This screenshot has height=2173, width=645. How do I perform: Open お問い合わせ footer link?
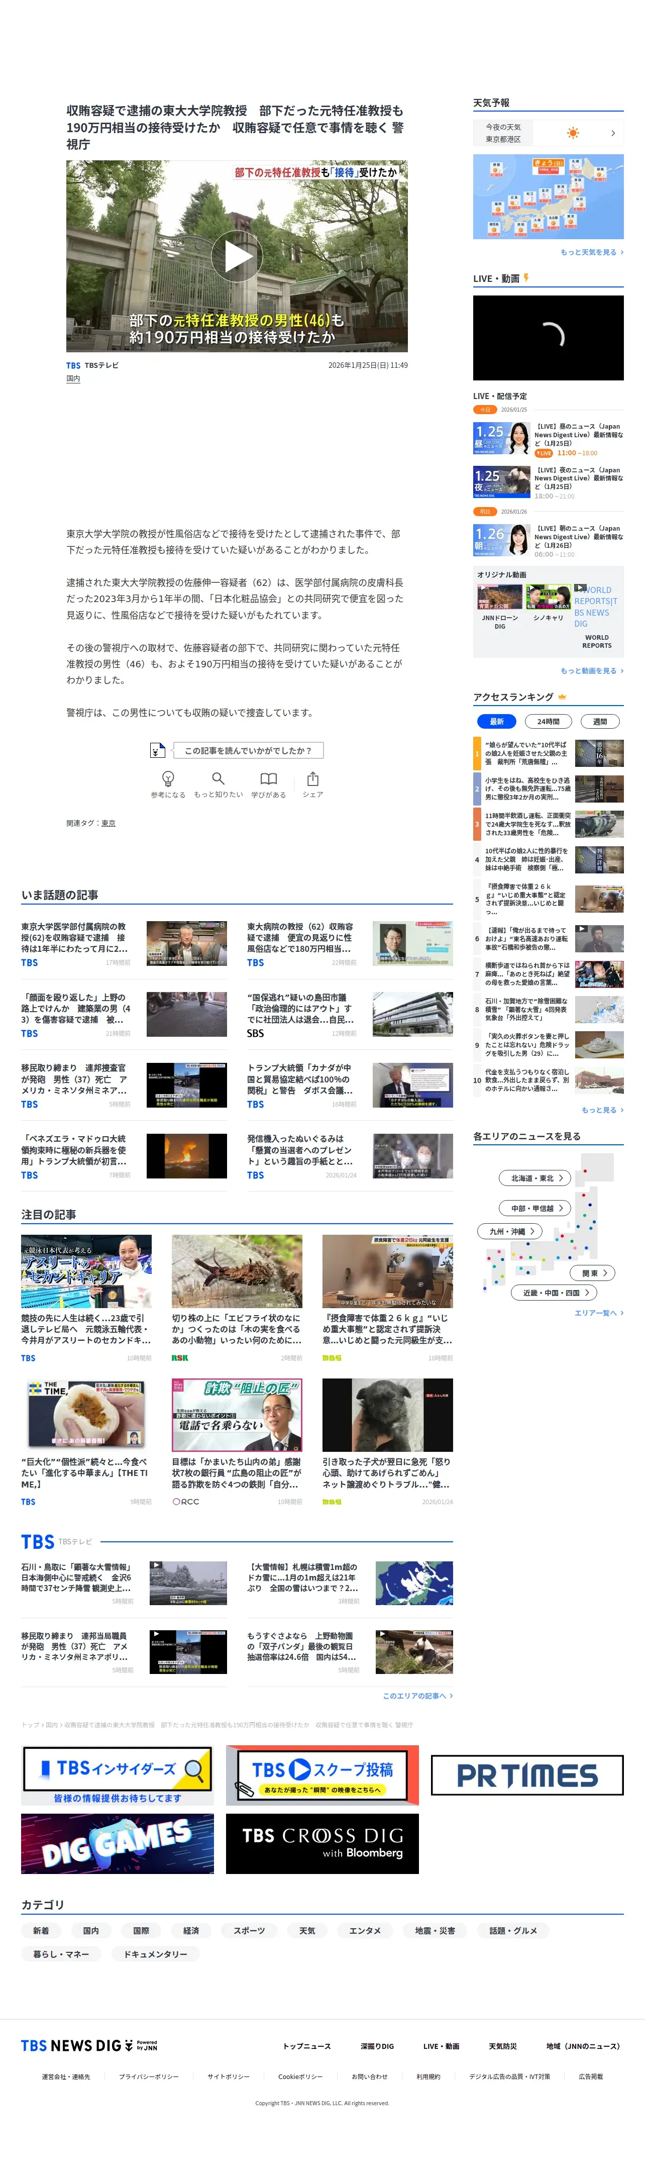click(369, 2077)
